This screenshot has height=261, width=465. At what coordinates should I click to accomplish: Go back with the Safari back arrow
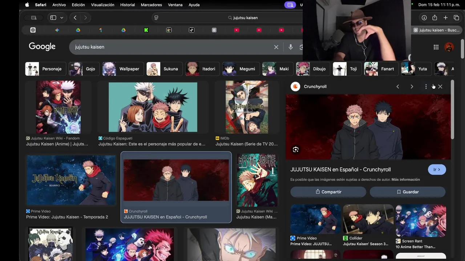pyautogui.click(x=75, y=18)
